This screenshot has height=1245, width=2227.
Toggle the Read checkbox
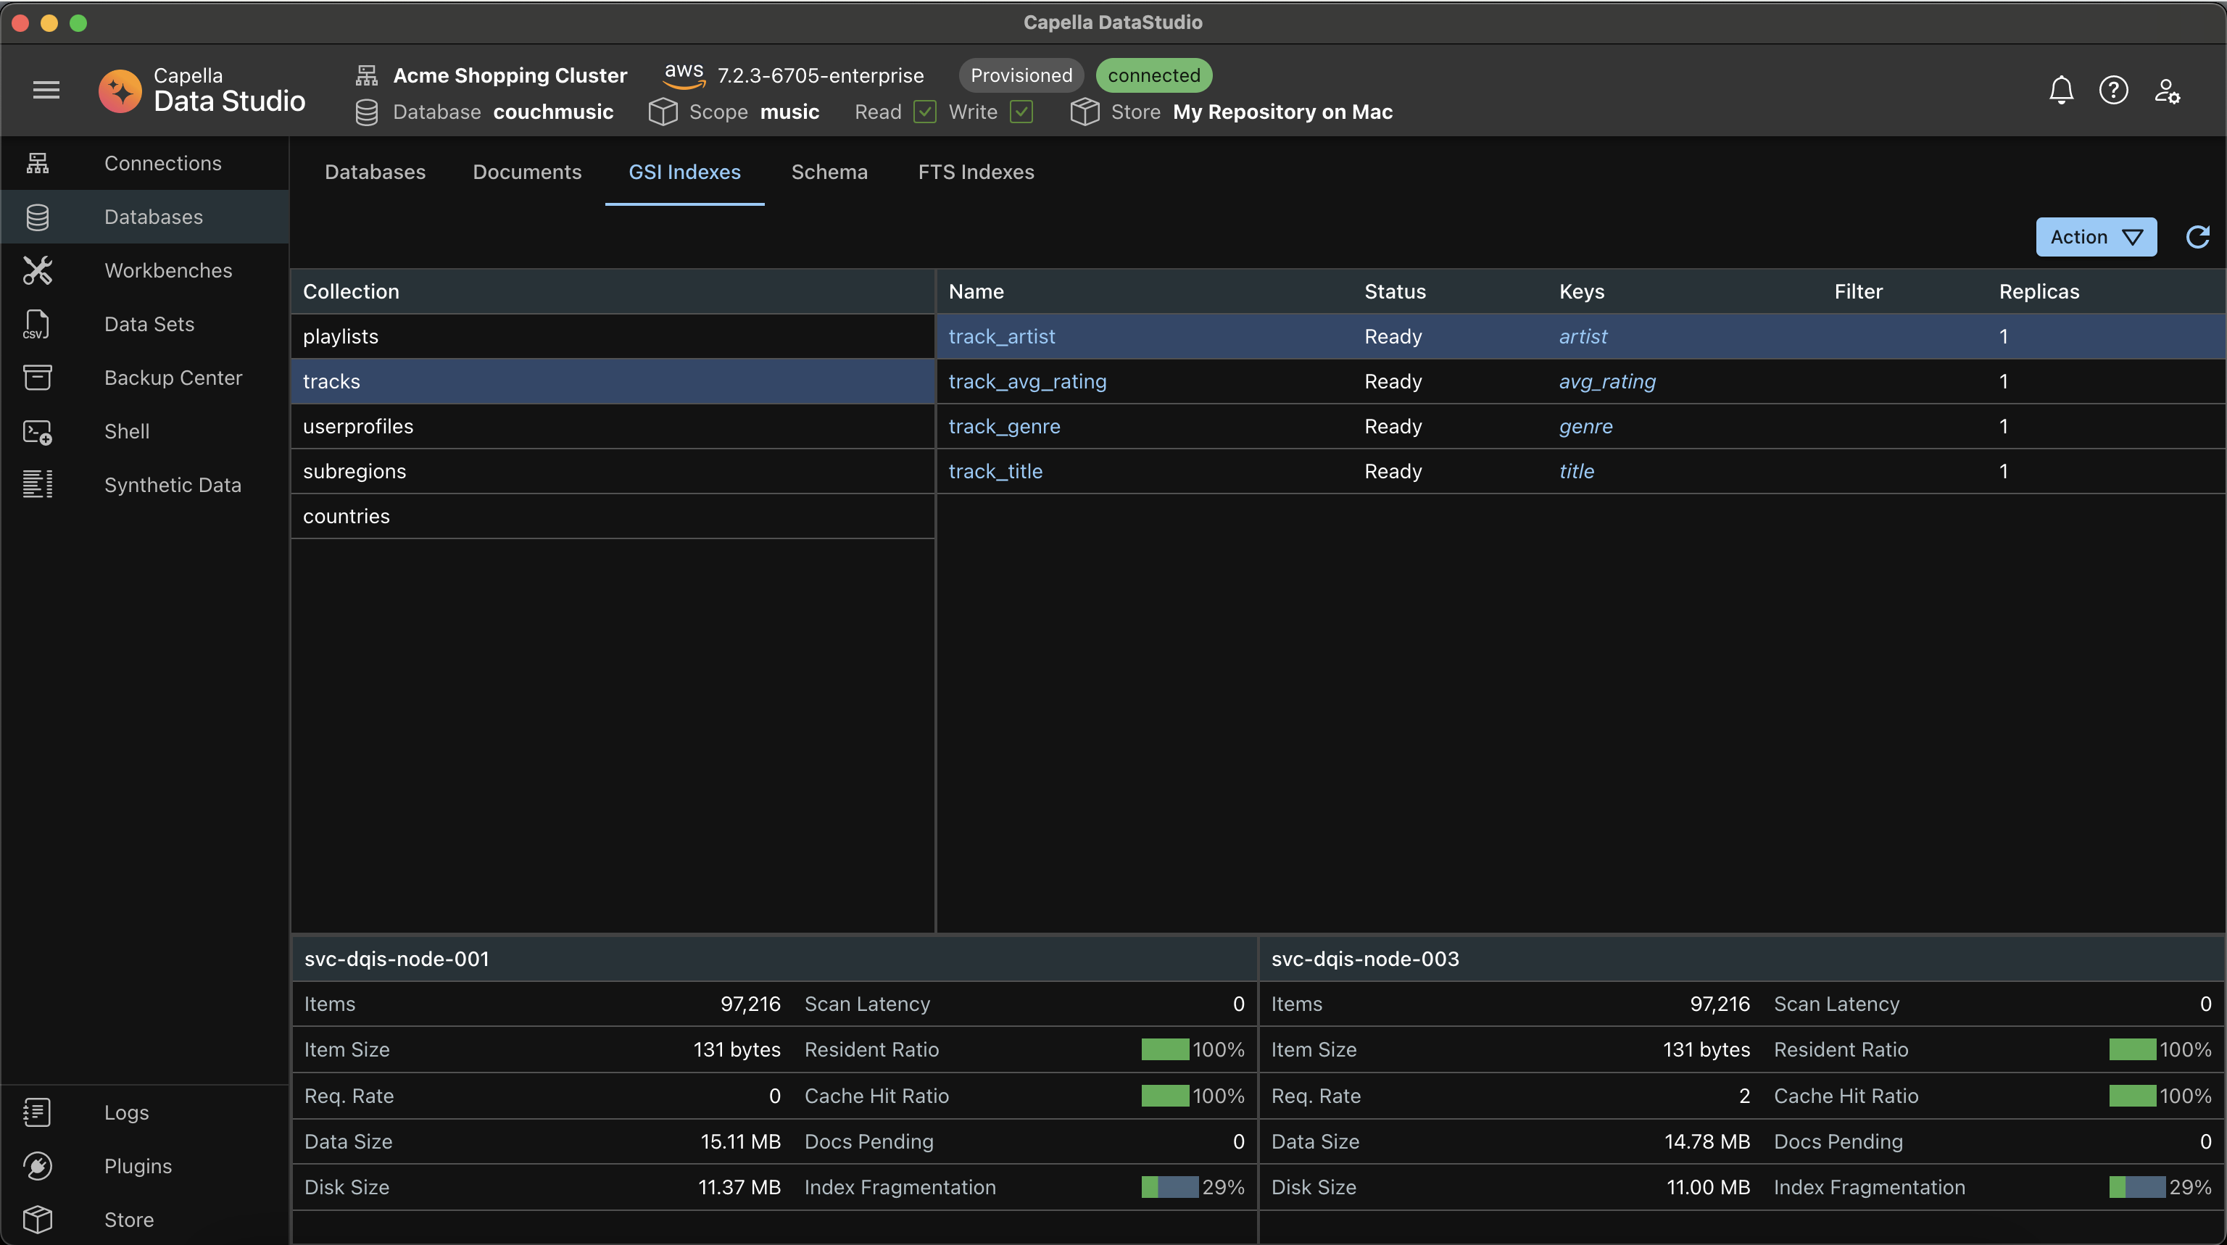[x=924, y=112]
